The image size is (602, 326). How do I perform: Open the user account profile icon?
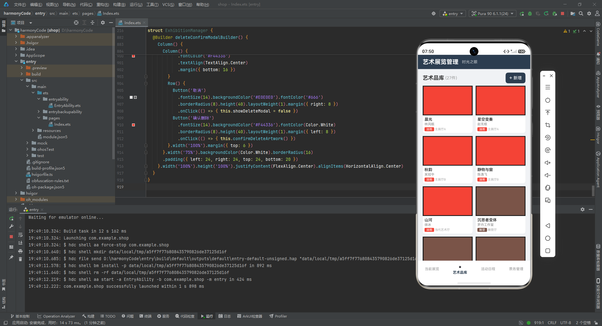coord(597,14)
